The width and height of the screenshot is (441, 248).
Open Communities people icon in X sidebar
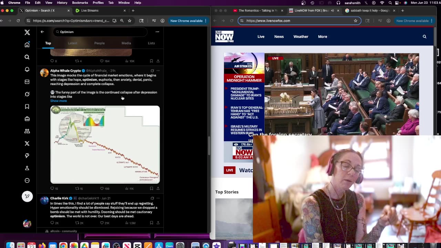[x=27, y=131]
